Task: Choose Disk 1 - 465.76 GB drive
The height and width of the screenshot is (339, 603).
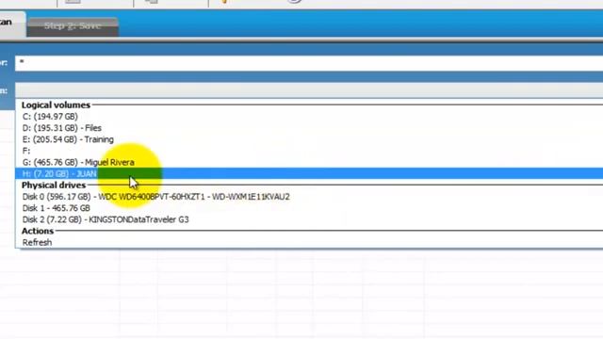Action: 309,208
